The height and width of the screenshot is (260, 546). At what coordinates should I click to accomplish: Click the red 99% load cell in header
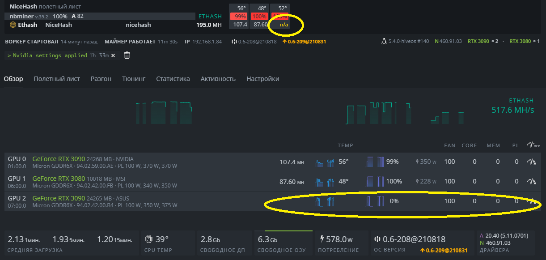239,17
